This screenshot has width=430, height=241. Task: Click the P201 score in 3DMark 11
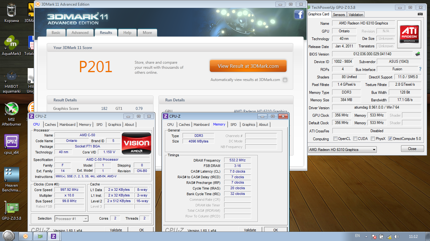(96, 67)
